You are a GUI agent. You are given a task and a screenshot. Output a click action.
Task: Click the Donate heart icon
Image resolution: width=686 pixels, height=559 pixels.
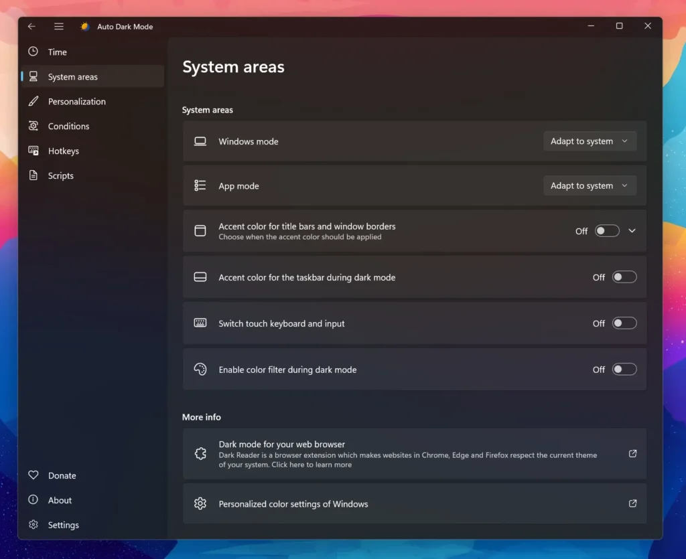(x=33, y=475)
